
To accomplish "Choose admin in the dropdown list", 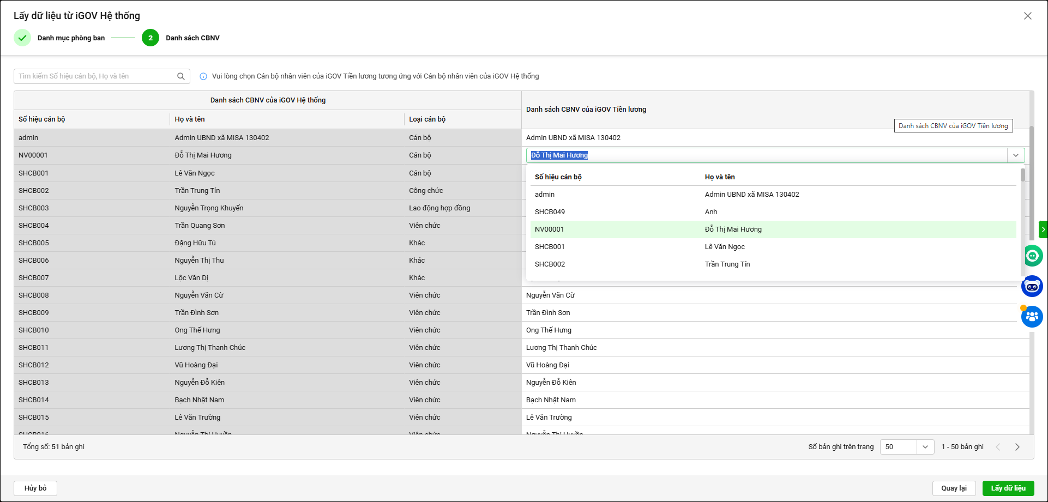I will (773, 195).
